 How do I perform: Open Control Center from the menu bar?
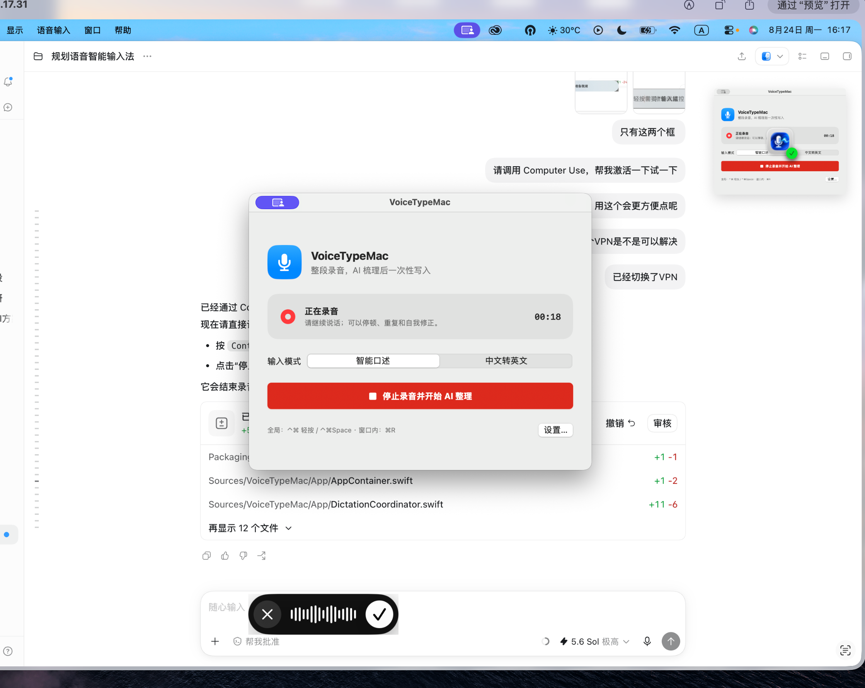coord(729,30)
